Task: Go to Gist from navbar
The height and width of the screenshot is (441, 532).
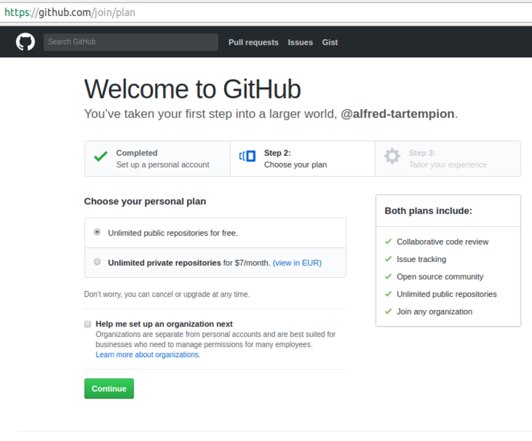Action: pos(330,43)
